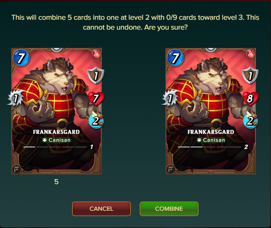Click the fire element icon on right card

(x=251, y=53)
